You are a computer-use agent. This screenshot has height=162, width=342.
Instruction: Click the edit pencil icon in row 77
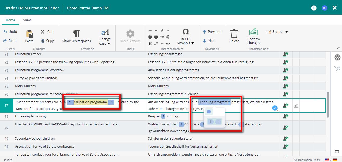click(296, 106)
